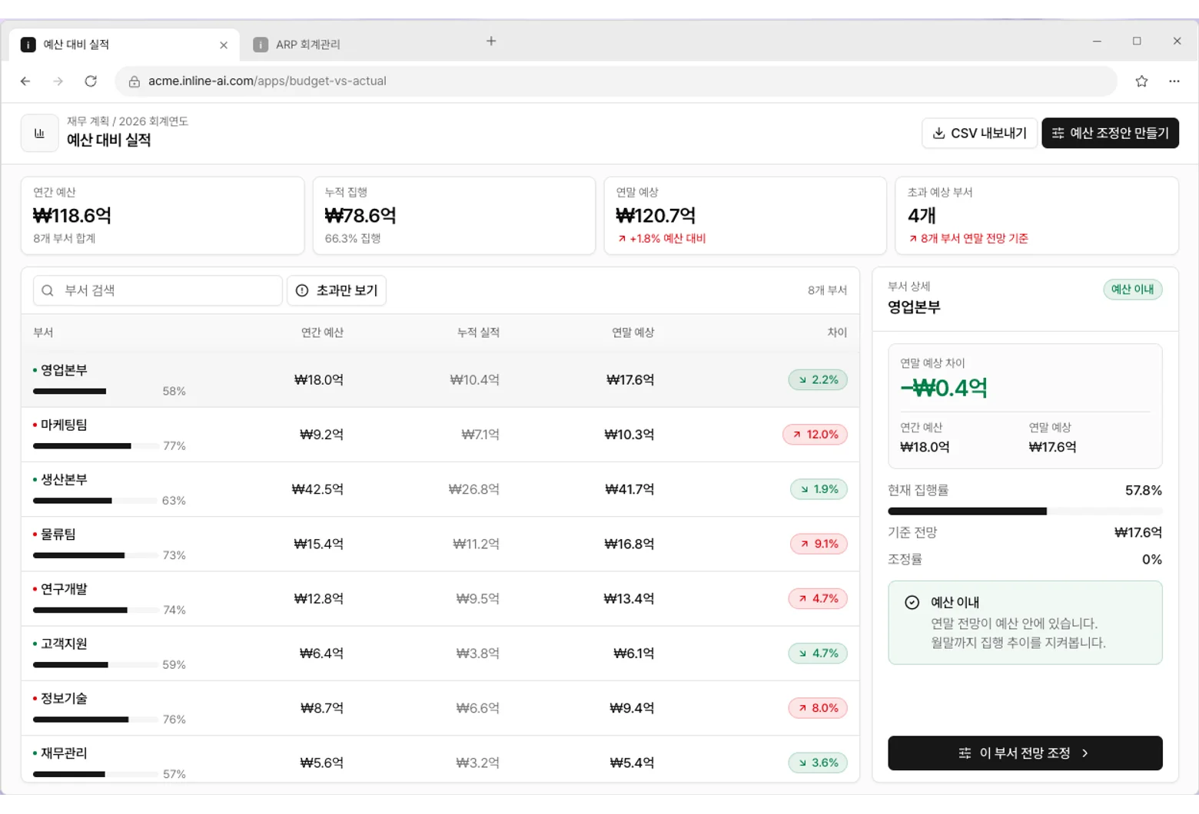Click chevron on 이 부서 전망 조정
This screenshot has width=1199, height=814.
click(x=1084, y=753)
